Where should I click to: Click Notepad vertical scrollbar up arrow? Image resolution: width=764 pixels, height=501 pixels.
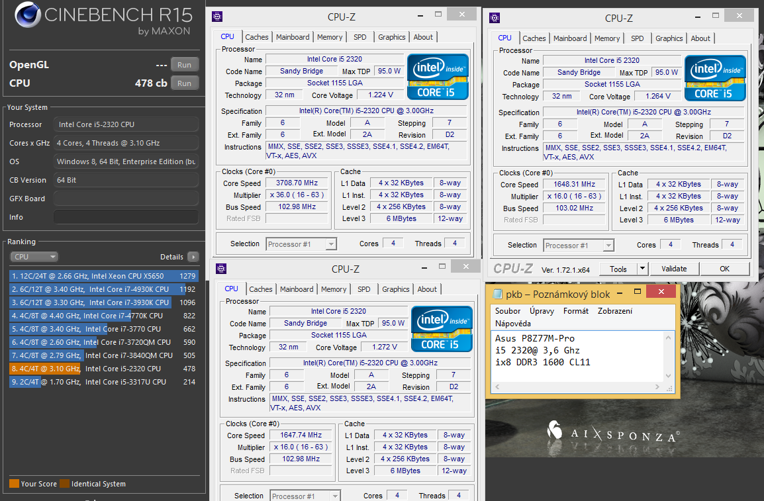[669, 338]
